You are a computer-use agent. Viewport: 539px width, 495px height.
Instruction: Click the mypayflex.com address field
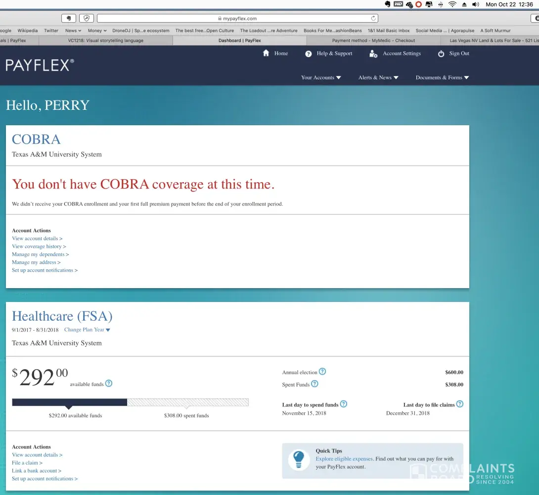237,18
